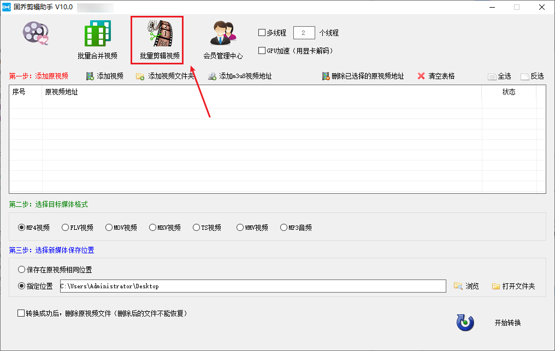Select the MKV视频 format
This screenshot has width=555, height=351.
click(x=153, y=228)
